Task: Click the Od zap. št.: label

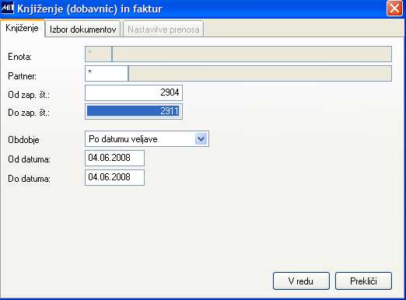Action: click(29, 95)
